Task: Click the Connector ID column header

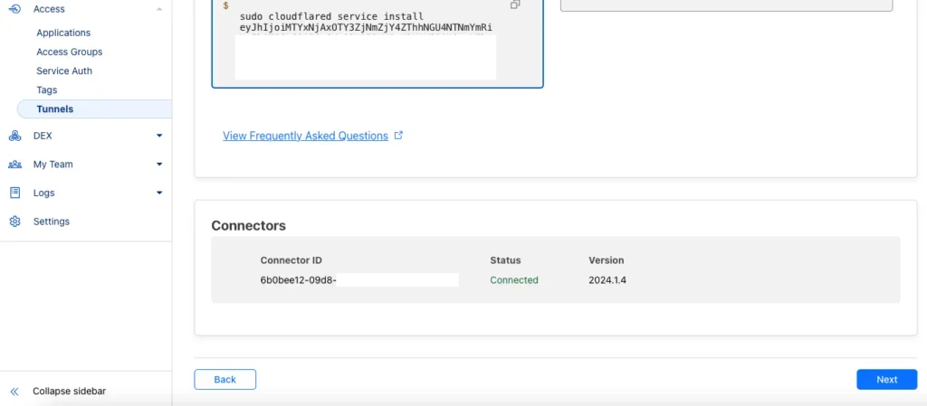Action: point(291,260)
